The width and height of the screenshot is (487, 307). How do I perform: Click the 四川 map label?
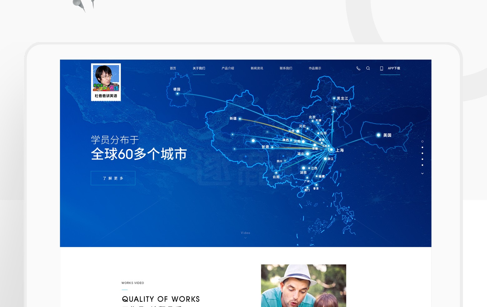279,161
